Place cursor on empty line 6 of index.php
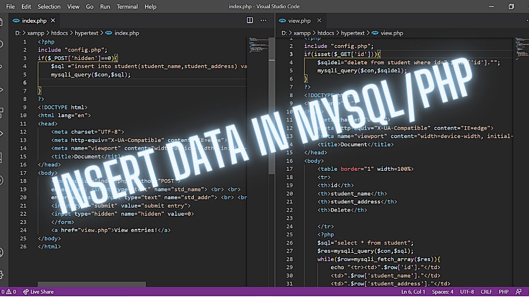Viewport: 529px width, 297px height. pyautogui.click(x=142, y=82)
